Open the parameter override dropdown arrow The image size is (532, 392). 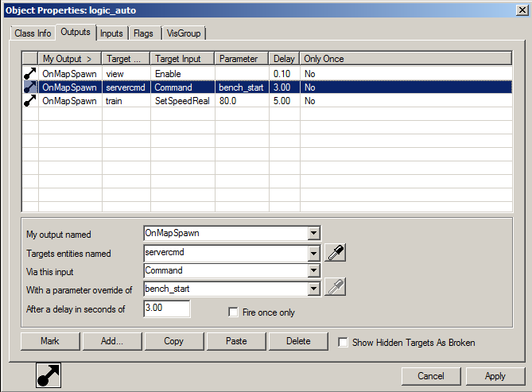pyautogui.click(x=313, y=288)
